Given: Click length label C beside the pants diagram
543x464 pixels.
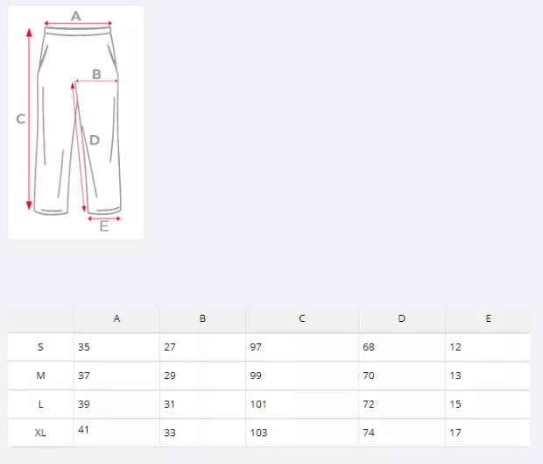Looking at the screenshot, I should coord(20,119).
